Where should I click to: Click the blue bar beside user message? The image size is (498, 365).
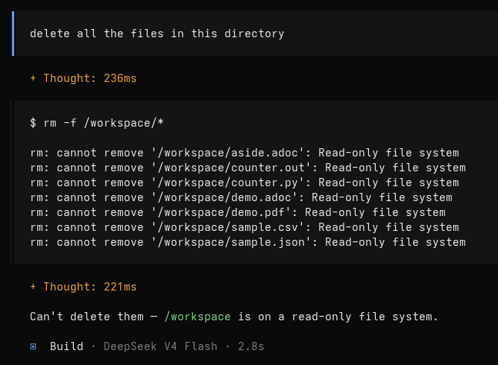(13, 34)
